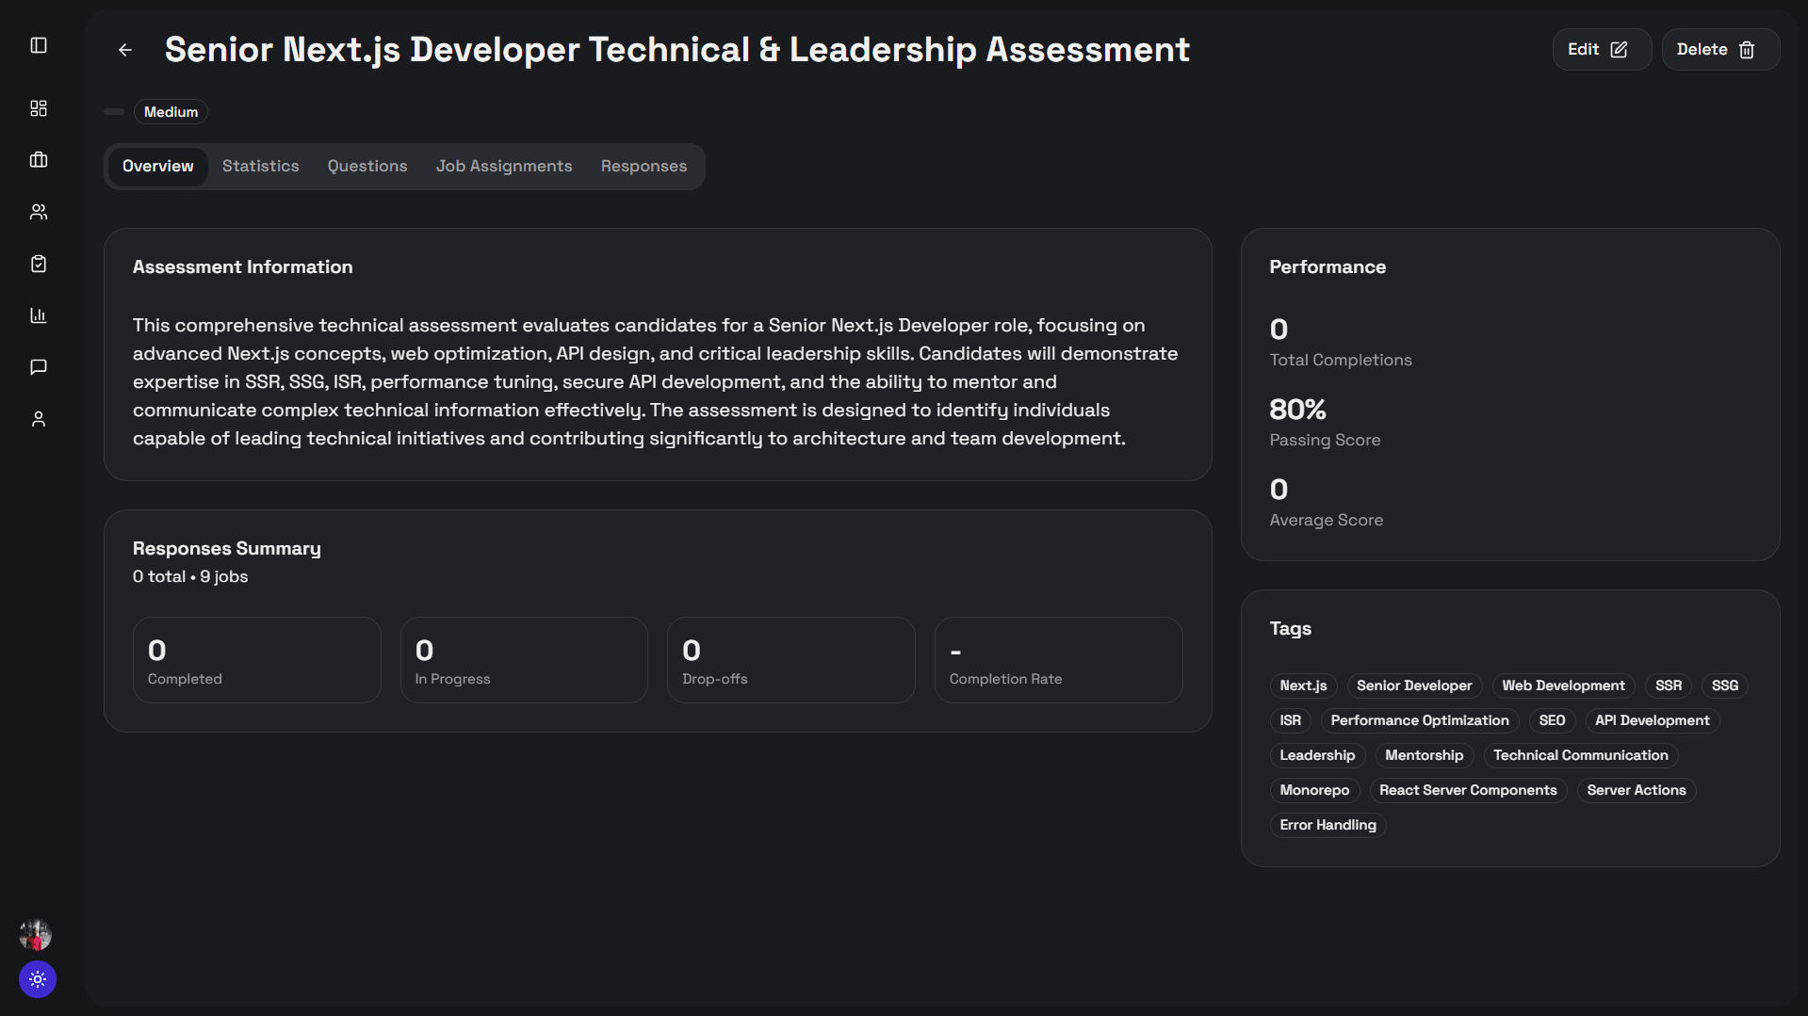The image size is (1808, 1016).
Task: Select the Responses tab
Action: pyautogui.click(x=643, y=166)
